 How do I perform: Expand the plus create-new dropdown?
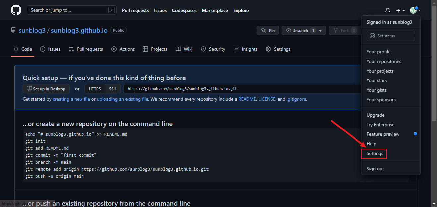tap(400, 11)
